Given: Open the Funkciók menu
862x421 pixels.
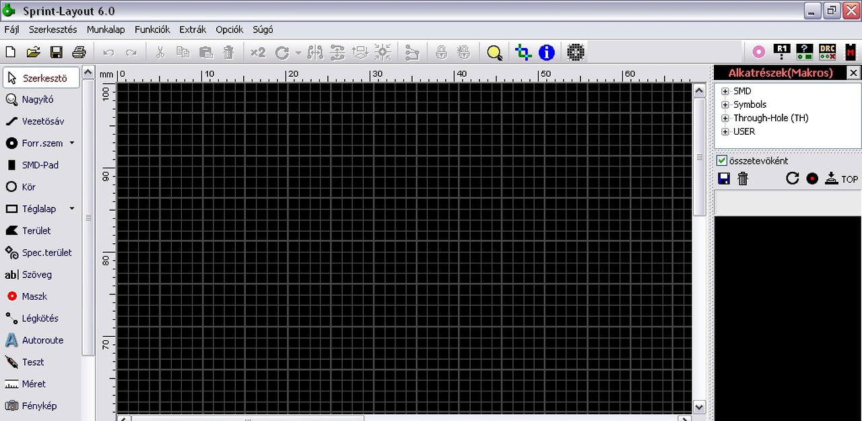Looking at the screenshot, I should tap(152, 30).
